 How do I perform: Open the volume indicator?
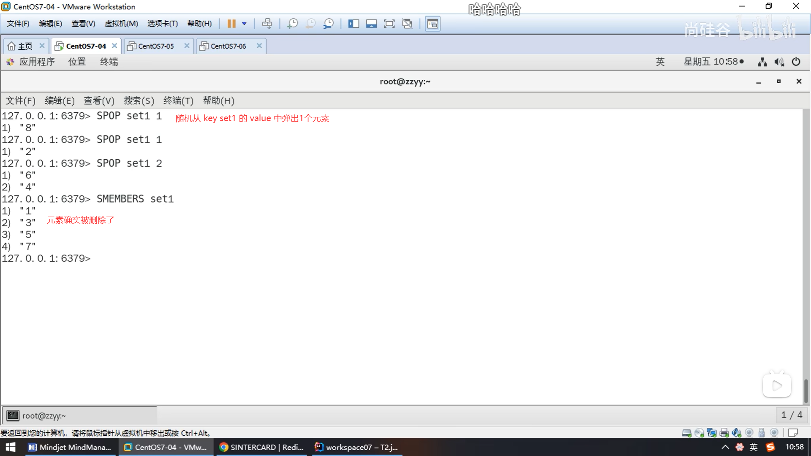779,62
